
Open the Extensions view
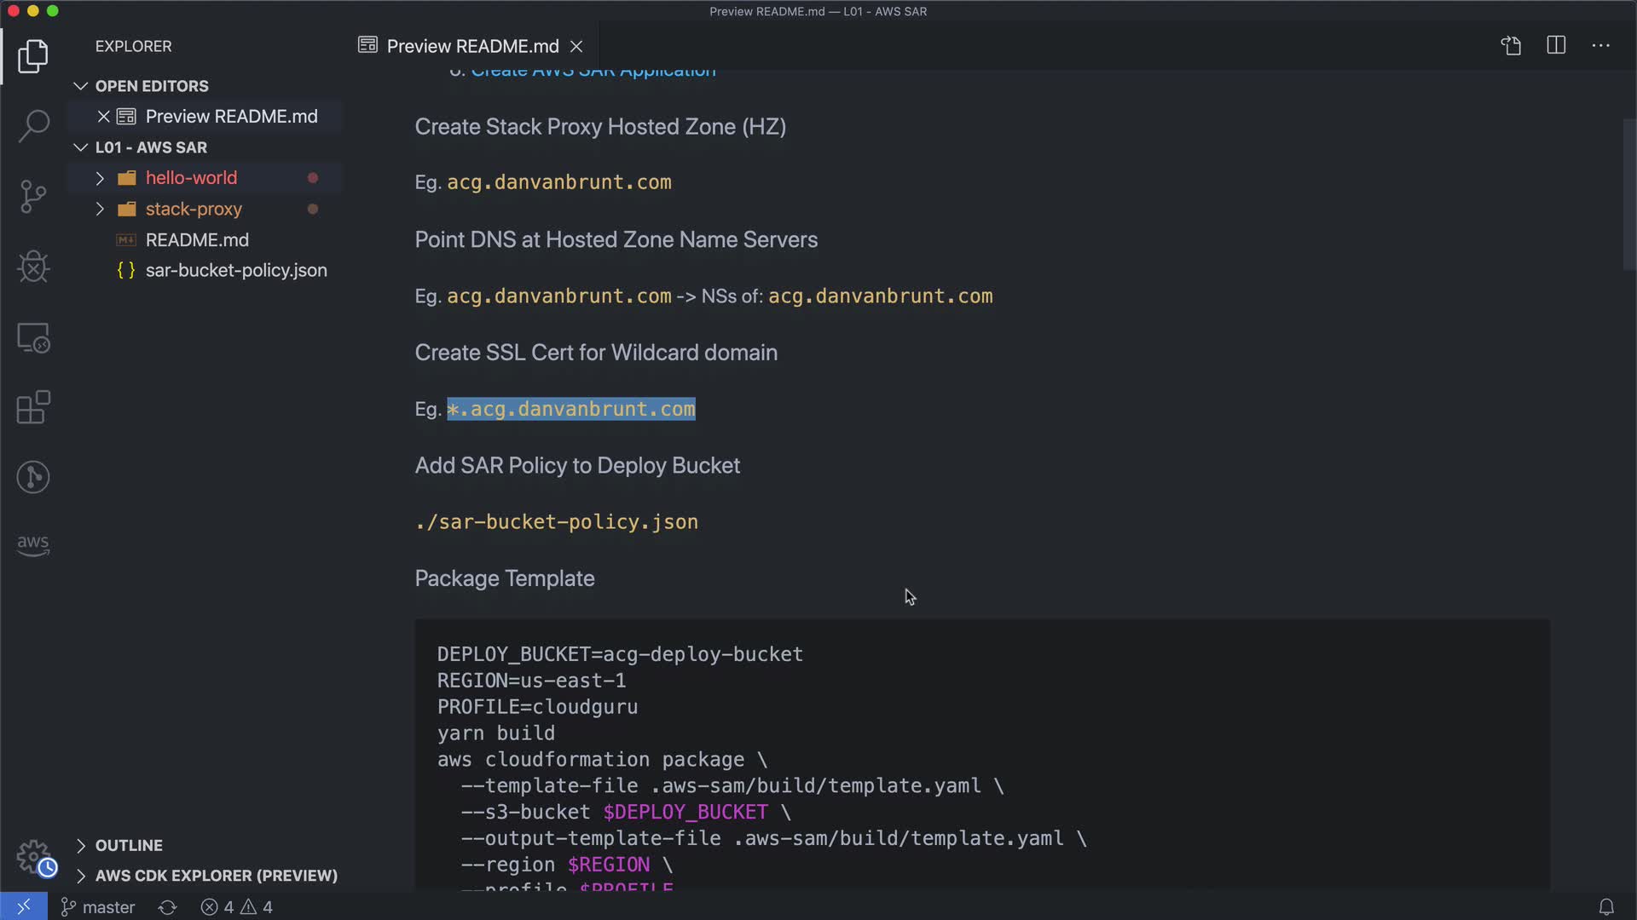tap(33, 407)
